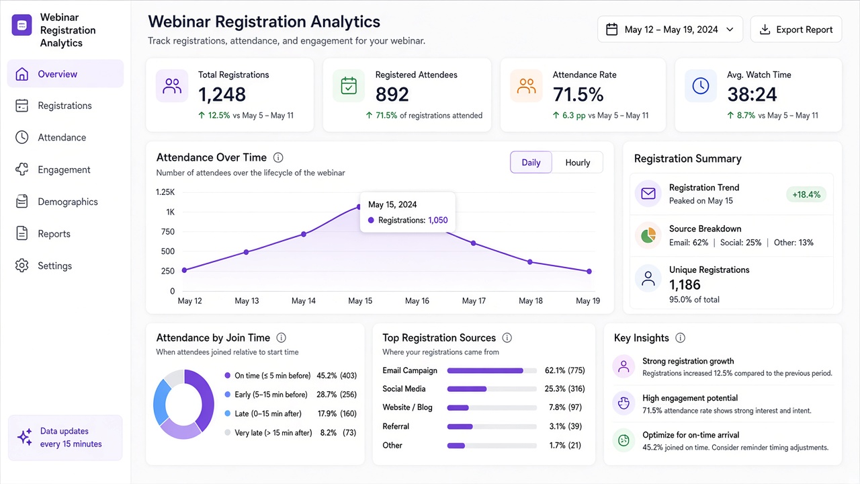This screenshot has height=484, width=860.
Task: Open Reports in the sidebar
Action: pyautogui.click(x=65, y=234)
